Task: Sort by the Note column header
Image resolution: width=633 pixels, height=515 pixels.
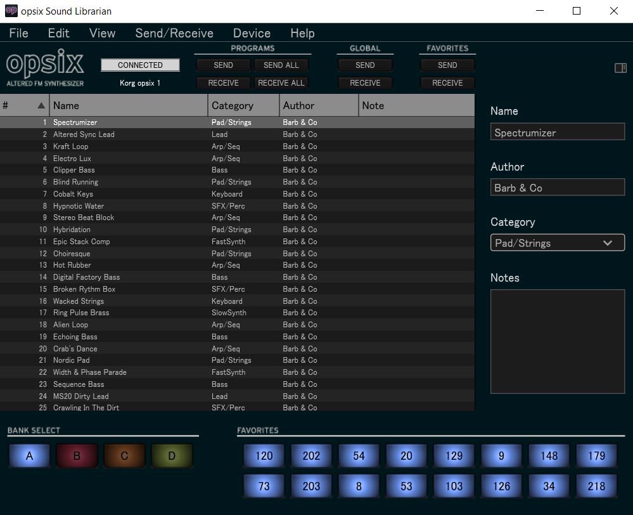Action: pos(417,105)
